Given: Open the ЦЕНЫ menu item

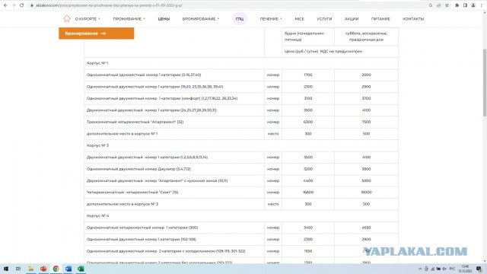Looking at the screenshot, I should coord(164,19).
